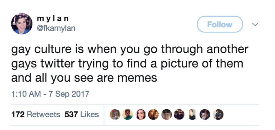This screenshot has height=130, width=275.
Task: Open the eighth liker avatar with white shirt
Action: pyautogui.click(x=204, y=114)
